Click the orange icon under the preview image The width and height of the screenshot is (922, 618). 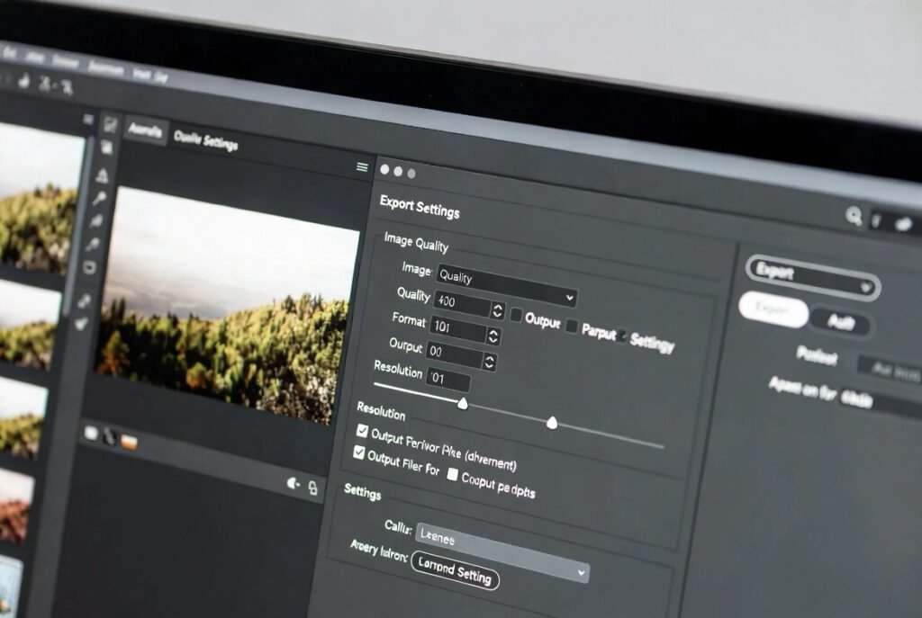click(130, 441)
